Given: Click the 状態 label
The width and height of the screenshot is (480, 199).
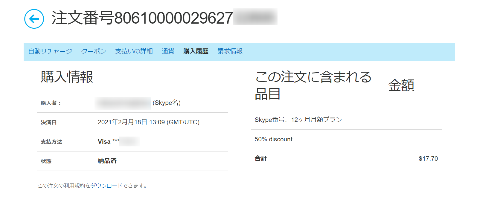Looking at the screenshot, I should (x=46, y=161).
